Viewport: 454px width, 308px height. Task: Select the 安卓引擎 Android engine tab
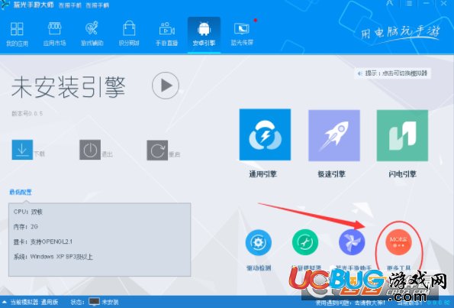click(x=204, y=35)
